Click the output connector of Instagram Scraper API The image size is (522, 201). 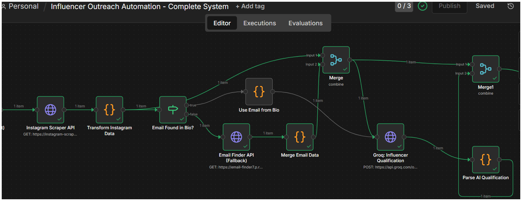pyautogui.click(x=64, y=110)
